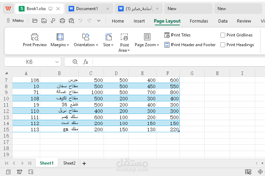
Task: Click the Print Preview ribbon button
Action: [x=35, y=40]
